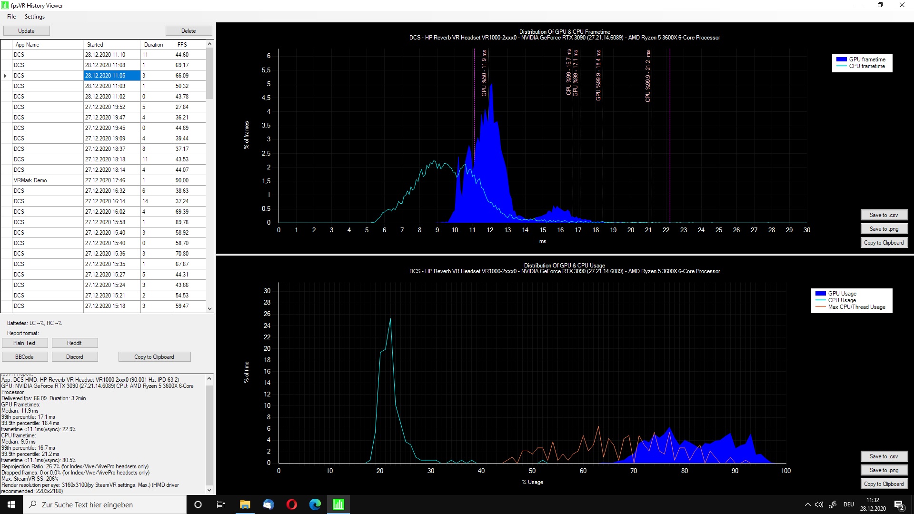
Task: Launch Opera from the taskbar
Action: (291, 504)
